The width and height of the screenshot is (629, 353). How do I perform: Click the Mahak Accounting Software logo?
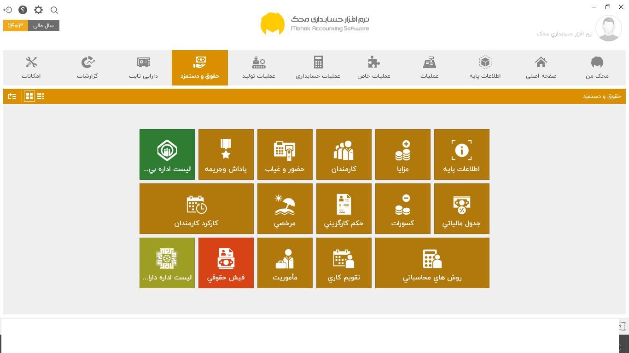tap(314, 24)
